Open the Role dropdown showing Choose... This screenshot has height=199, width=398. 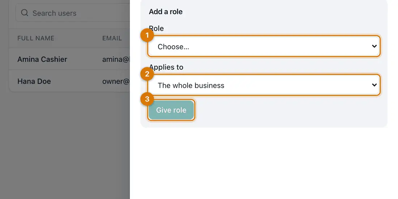point(264,46)
